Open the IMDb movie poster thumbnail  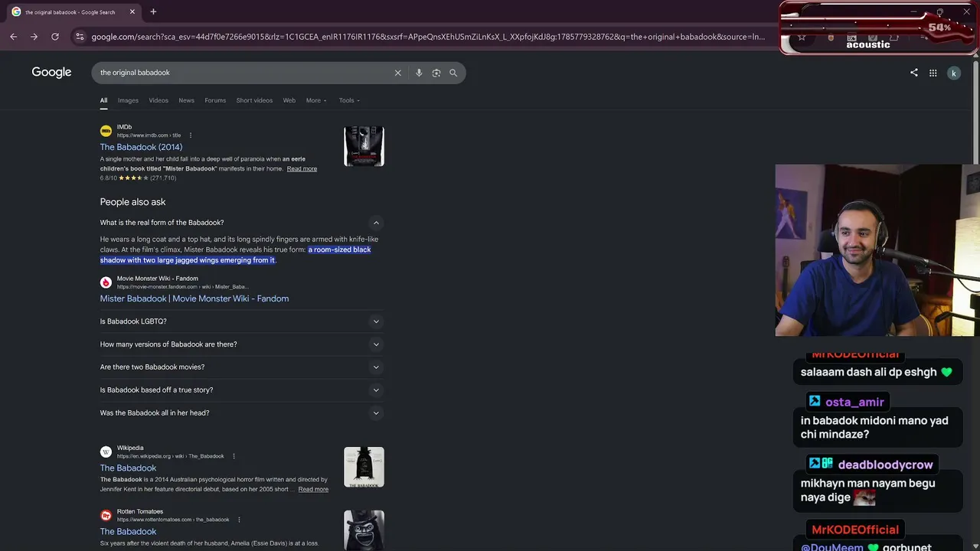pyautogui.click(x=364, y=146)
